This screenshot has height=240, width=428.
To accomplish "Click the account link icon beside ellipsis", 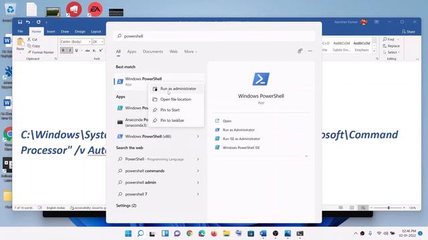I will point(300,51).
